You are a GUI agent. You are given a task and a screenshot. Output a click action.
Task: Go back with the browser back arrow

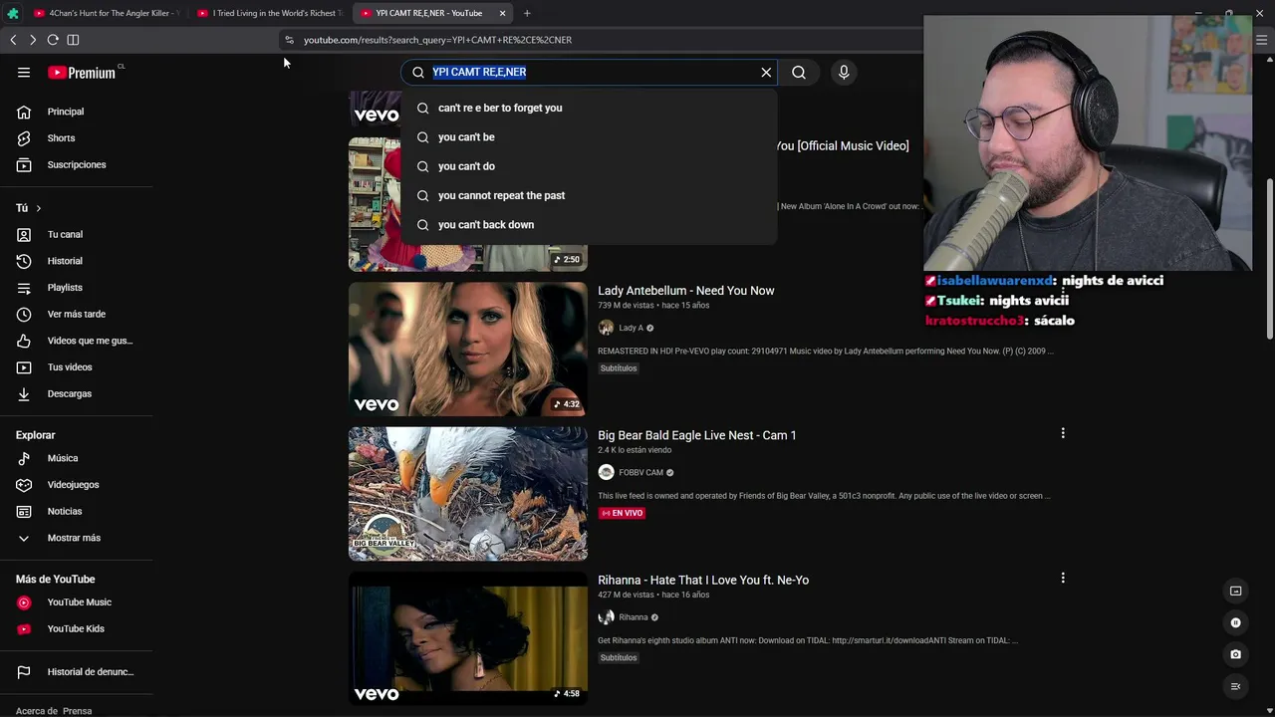point(13,40)
